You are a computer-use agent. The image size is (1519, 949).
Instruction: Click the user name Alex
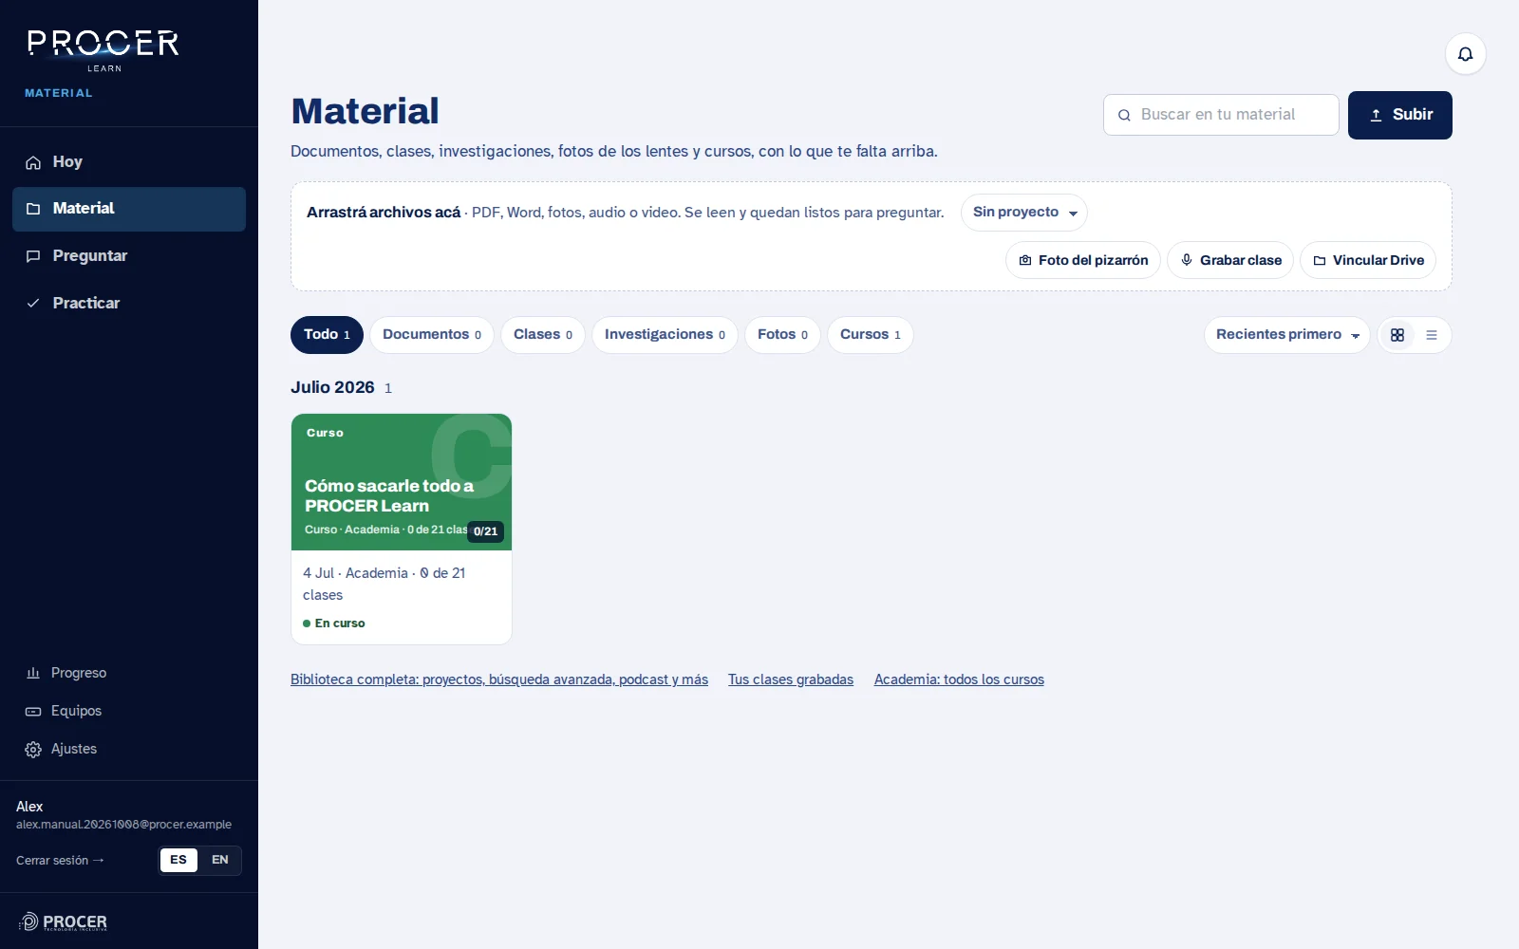(29, 807)
